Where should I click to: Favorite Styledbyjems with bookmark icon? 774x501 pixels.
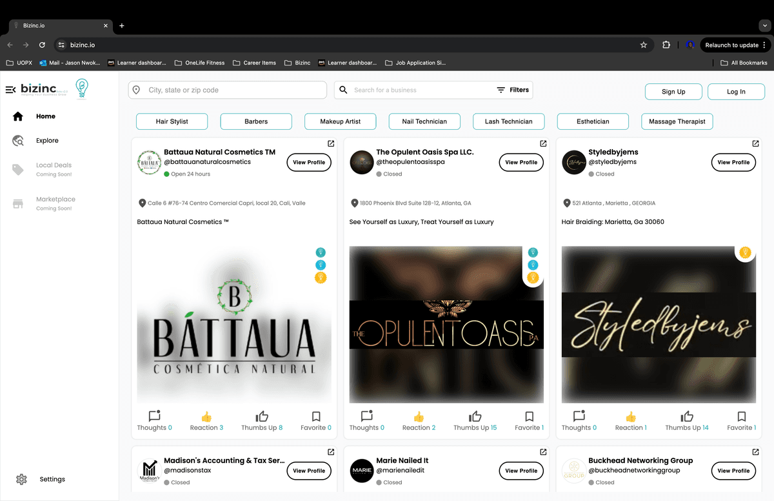[742, 421]
